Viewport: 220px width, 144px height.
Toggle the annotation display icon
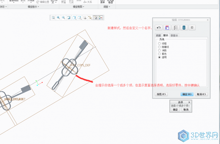point(95,18)
